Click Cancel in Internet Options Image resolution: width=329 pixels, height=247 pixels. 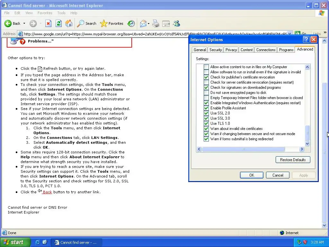click(278, 175)
